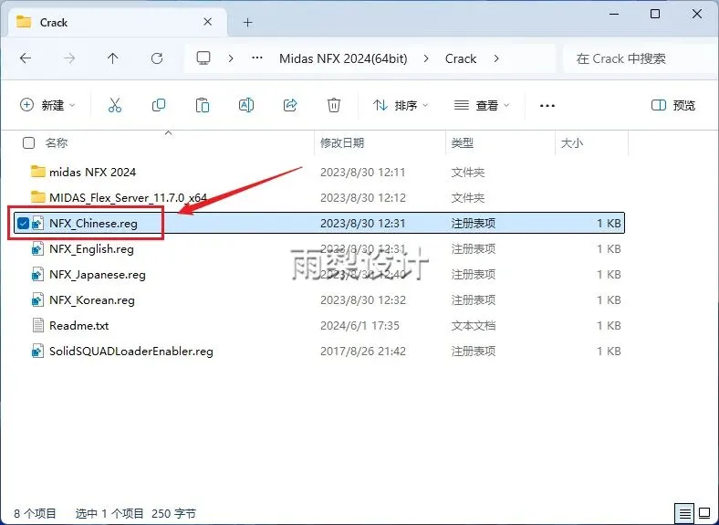Sort by the 大小 column header
Image resolution: width=719 pixels, height=525 pixels.
pos(572,143)
